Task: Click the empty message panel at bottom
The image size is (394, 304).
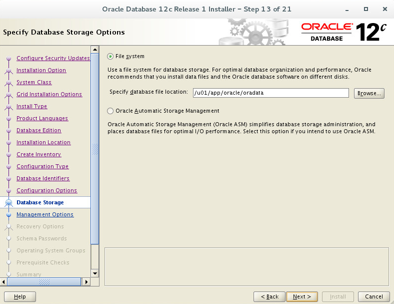Action: tap(246, 266)
